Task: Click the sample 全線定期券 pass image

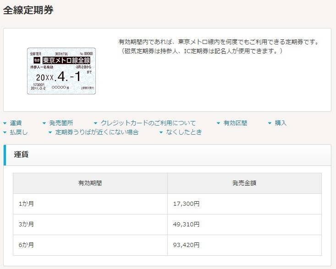Action: (x=61, y=71)
